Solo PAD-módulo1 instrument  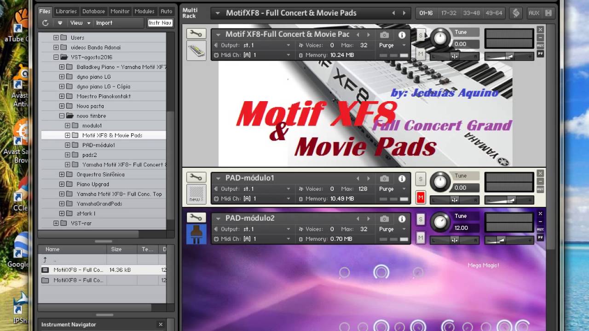[420, 179]
